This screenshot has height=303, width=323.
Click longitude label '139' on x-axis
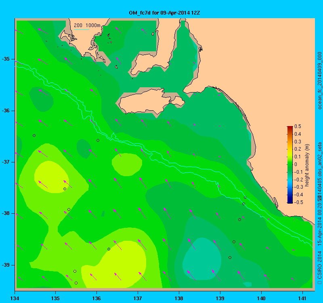pos(220,298)
